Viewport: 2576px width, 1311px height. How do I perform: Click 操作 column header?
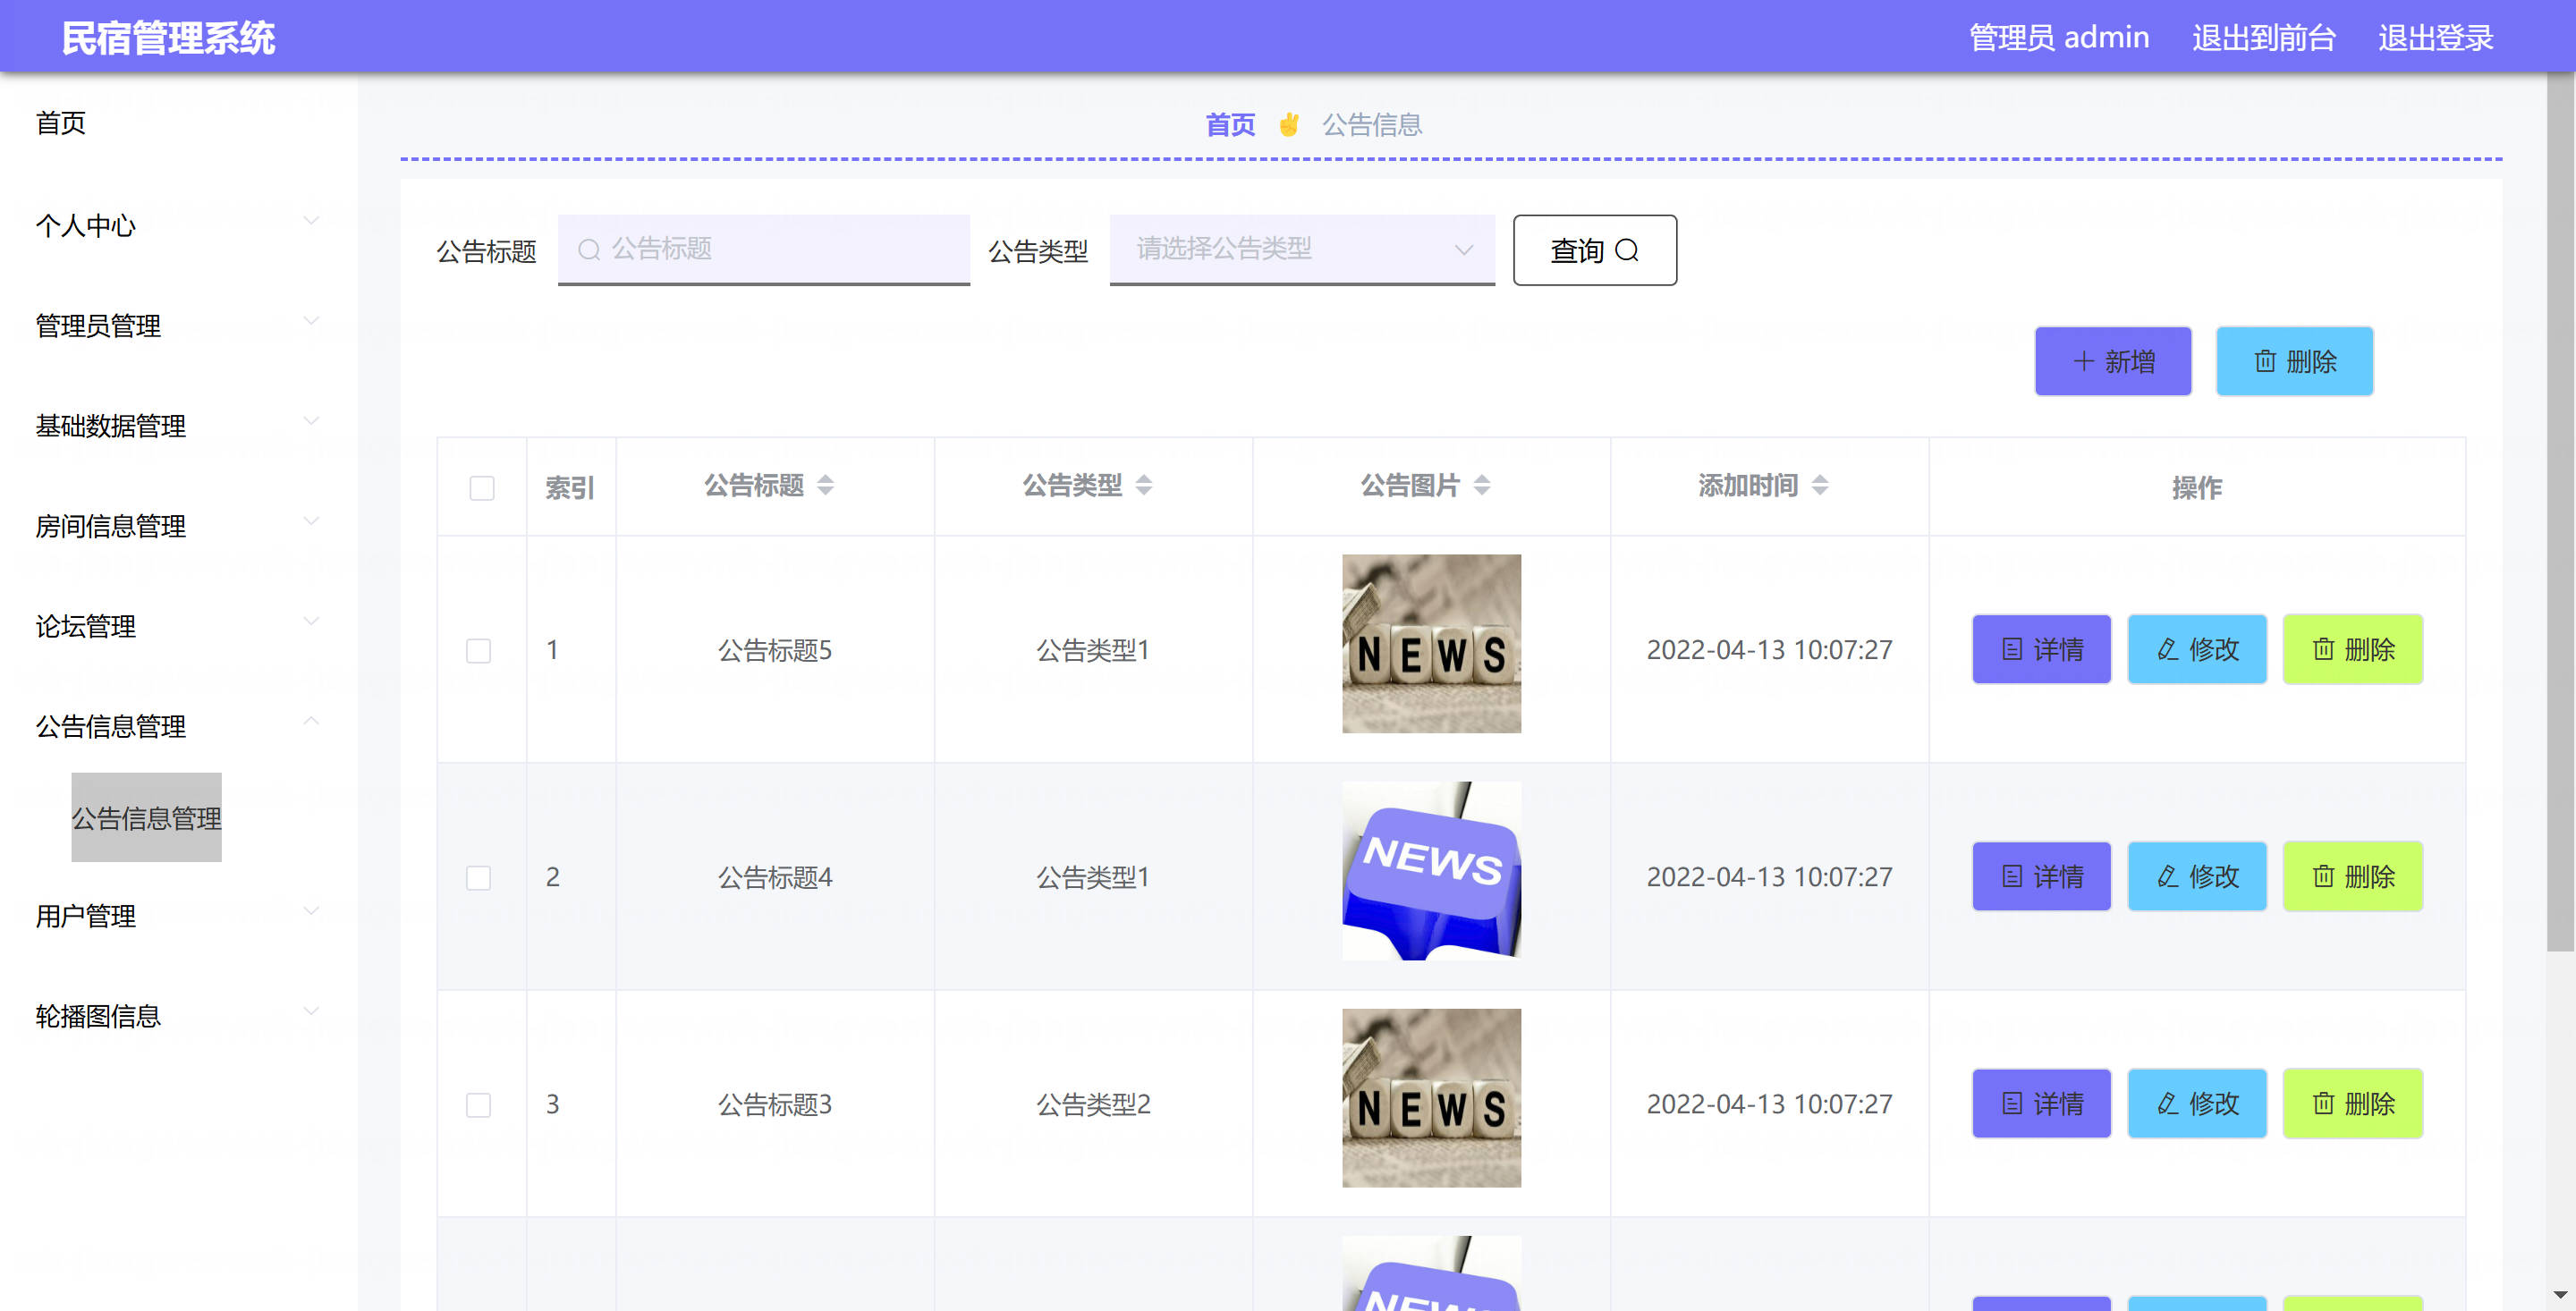tap(2197, 488)
